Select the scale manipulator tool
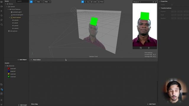 click(x=88, y=2)
